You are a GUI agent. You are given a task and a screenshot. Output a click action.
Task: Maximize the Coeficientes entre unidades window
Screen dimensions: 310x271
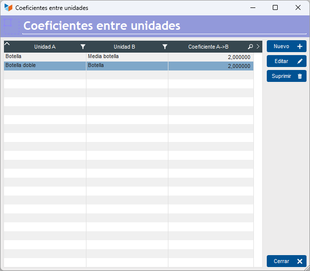pyautogui.click(x=275, y=7)
